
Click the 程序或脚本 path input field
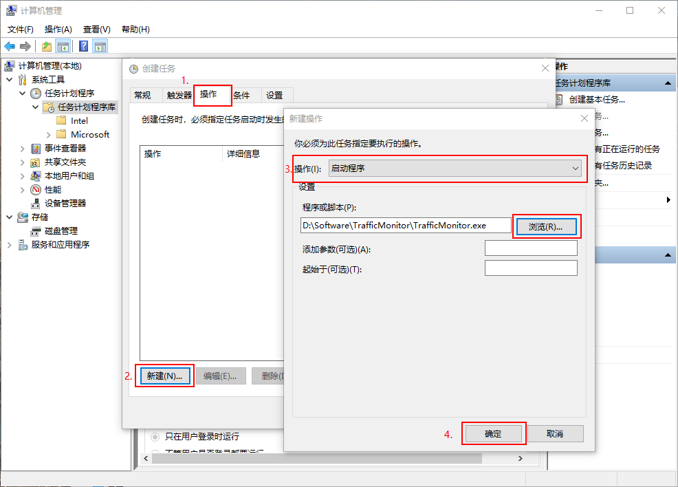point(406,226)
